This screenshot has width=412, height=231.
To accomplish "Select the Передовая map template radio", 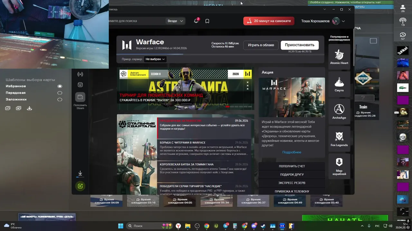I will pyautogui.click(x=60, y=93).
